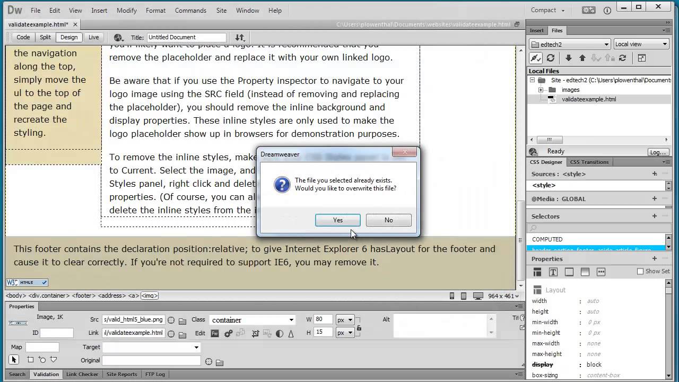Open the Local view dropdown
This screenshot has width=679, height=382.
[x=641, y=44]
